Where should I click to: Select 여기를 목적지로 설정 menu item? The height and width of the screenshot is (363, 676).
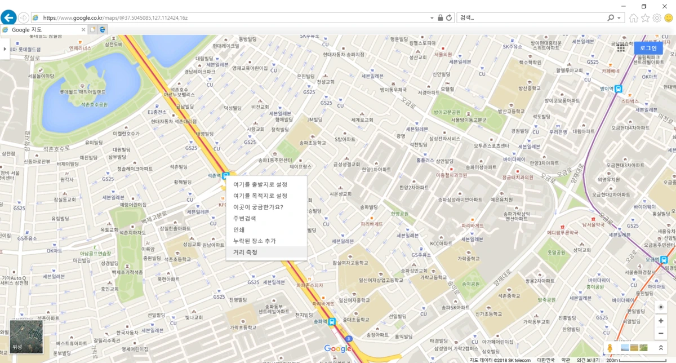(x=266, y=196)
